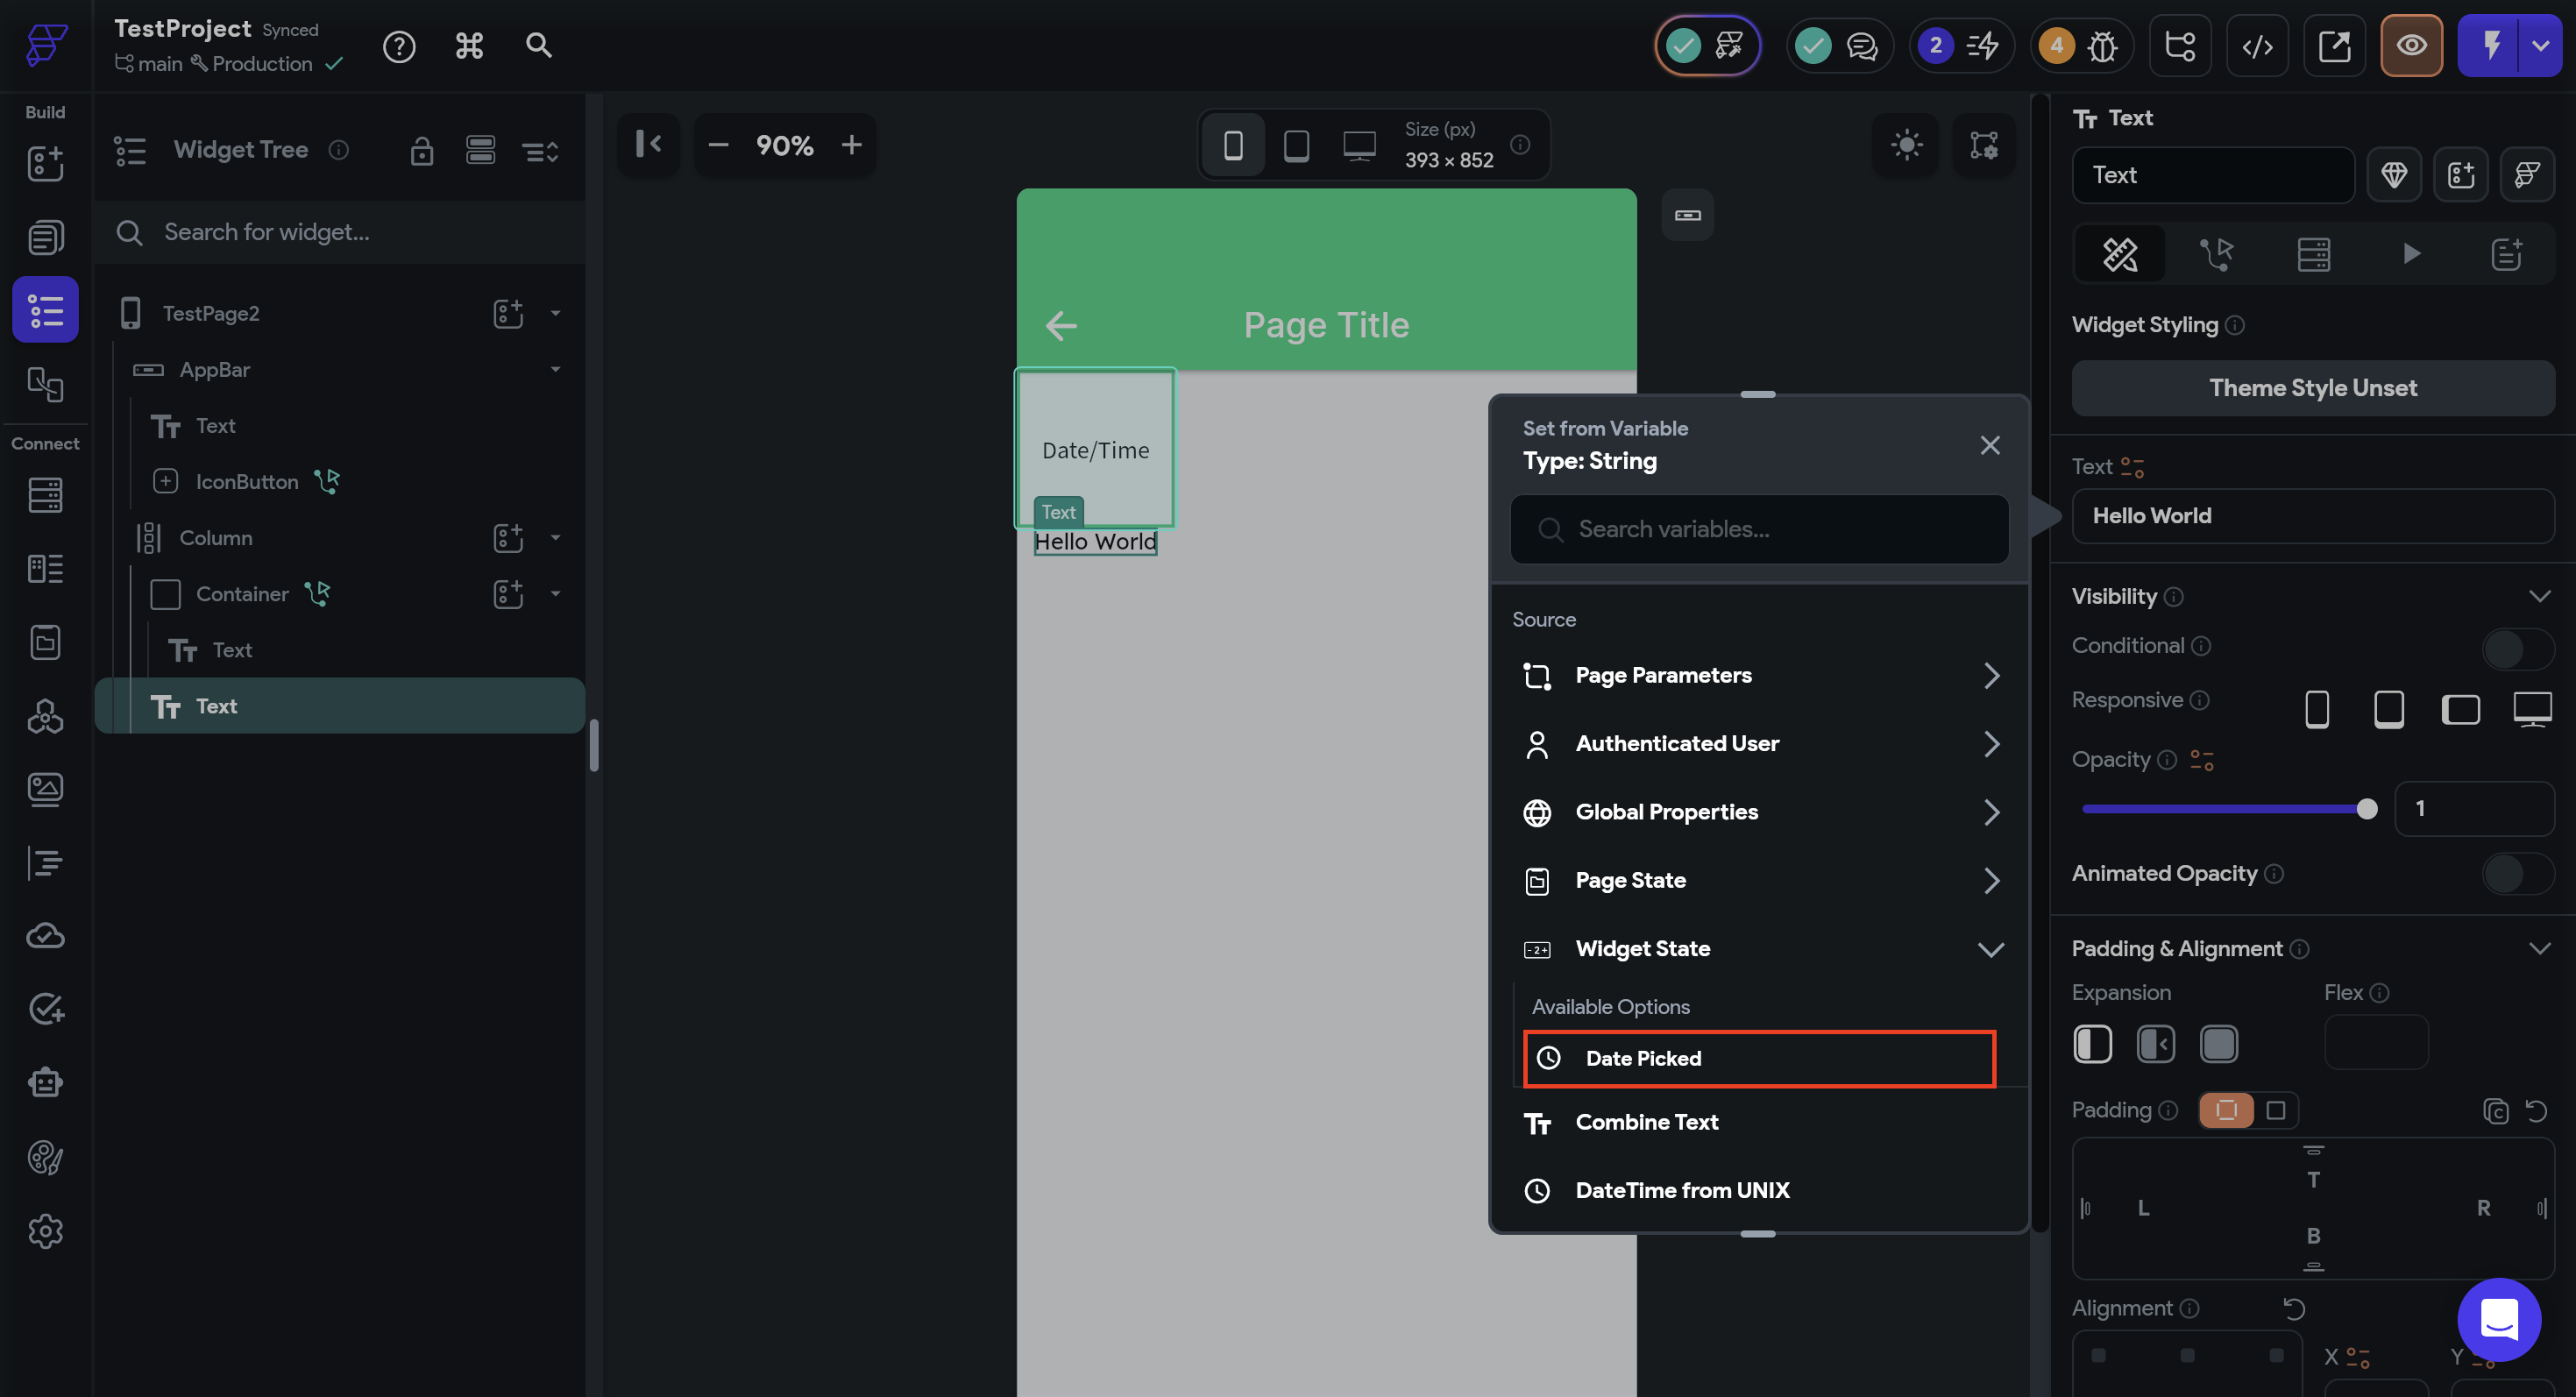
Task: Toggle phone responsive visibility icon
Action: pos(2316,709)
